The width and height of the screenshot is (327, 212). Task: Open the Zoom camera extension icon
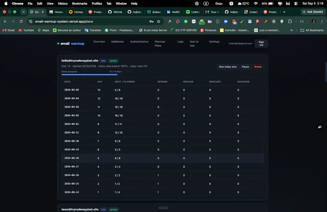pos(226,22)
